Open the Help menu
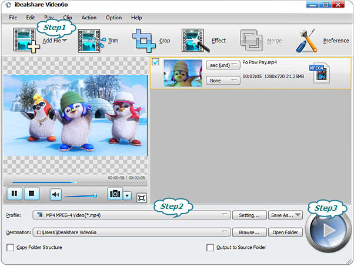The width and height of the screenshot is (354, 266). pyautogui.click(x=136, y=18)
